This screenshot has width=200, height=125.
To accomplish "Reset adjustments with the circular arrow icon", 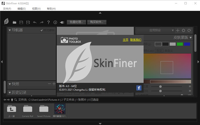I will point(189,30).
